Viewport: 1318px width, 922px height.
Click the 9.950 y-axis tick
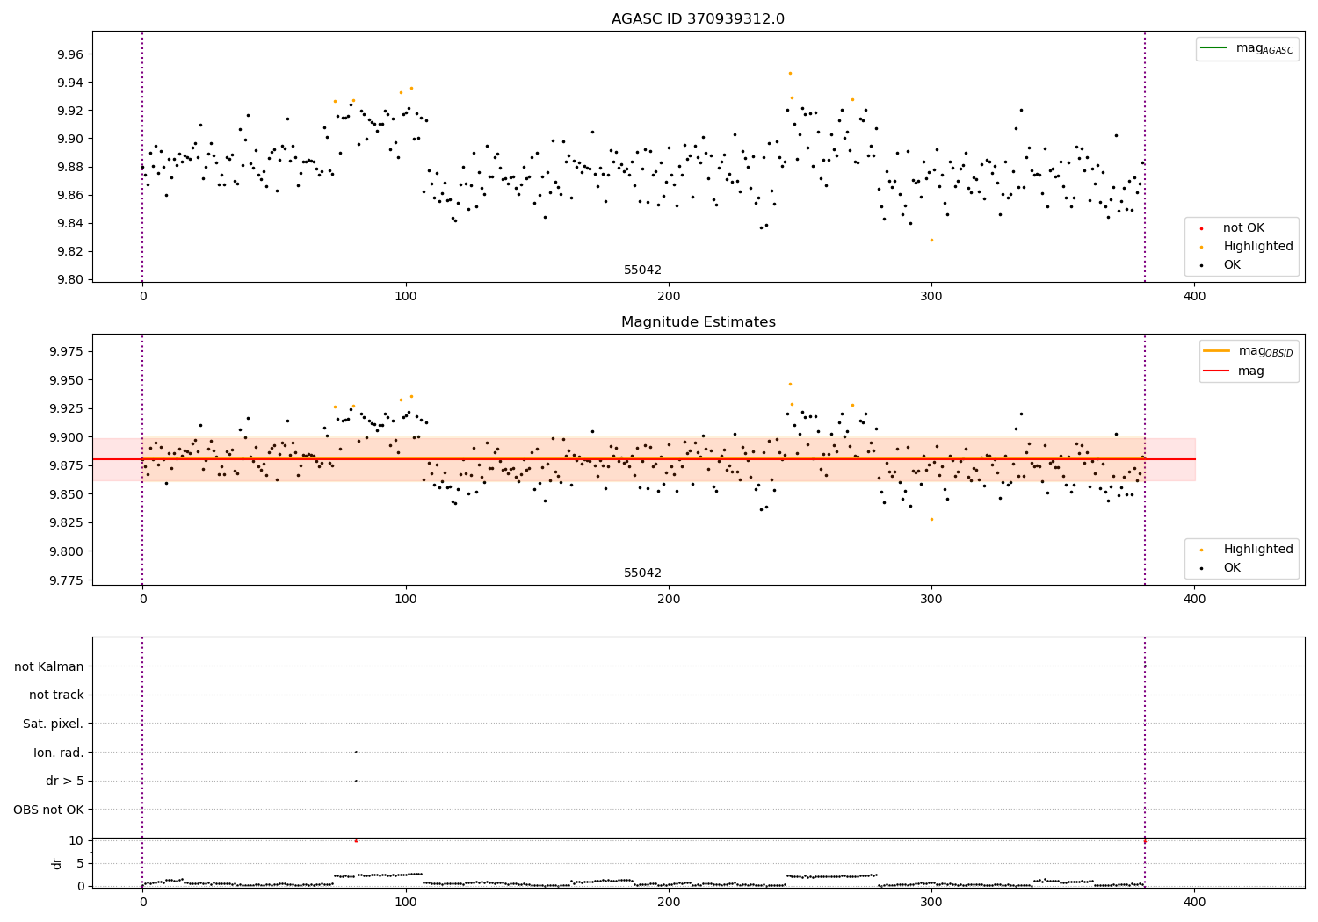pos(67,380)
